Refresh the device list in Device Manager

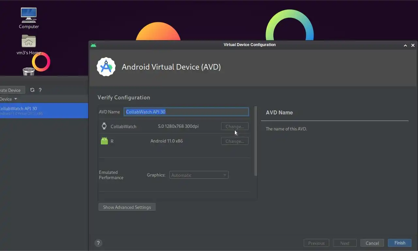coord(32,90)
